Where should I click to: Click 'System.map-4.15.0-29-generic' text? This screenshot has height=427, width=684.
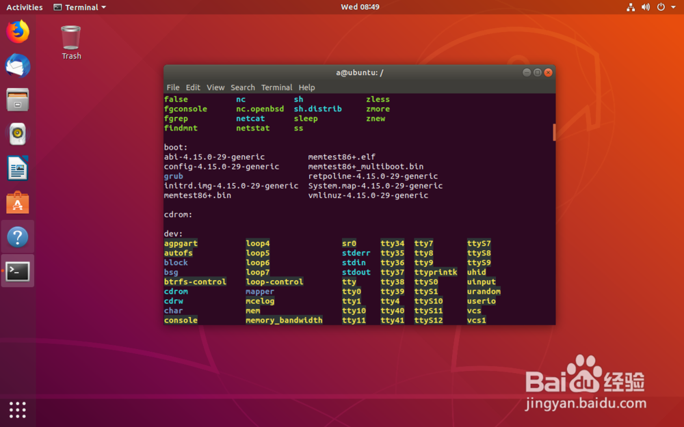coord(375,186)
